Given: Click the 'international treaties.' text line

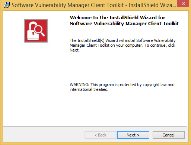Looking at the screenshot, I should tap(89, 89).
